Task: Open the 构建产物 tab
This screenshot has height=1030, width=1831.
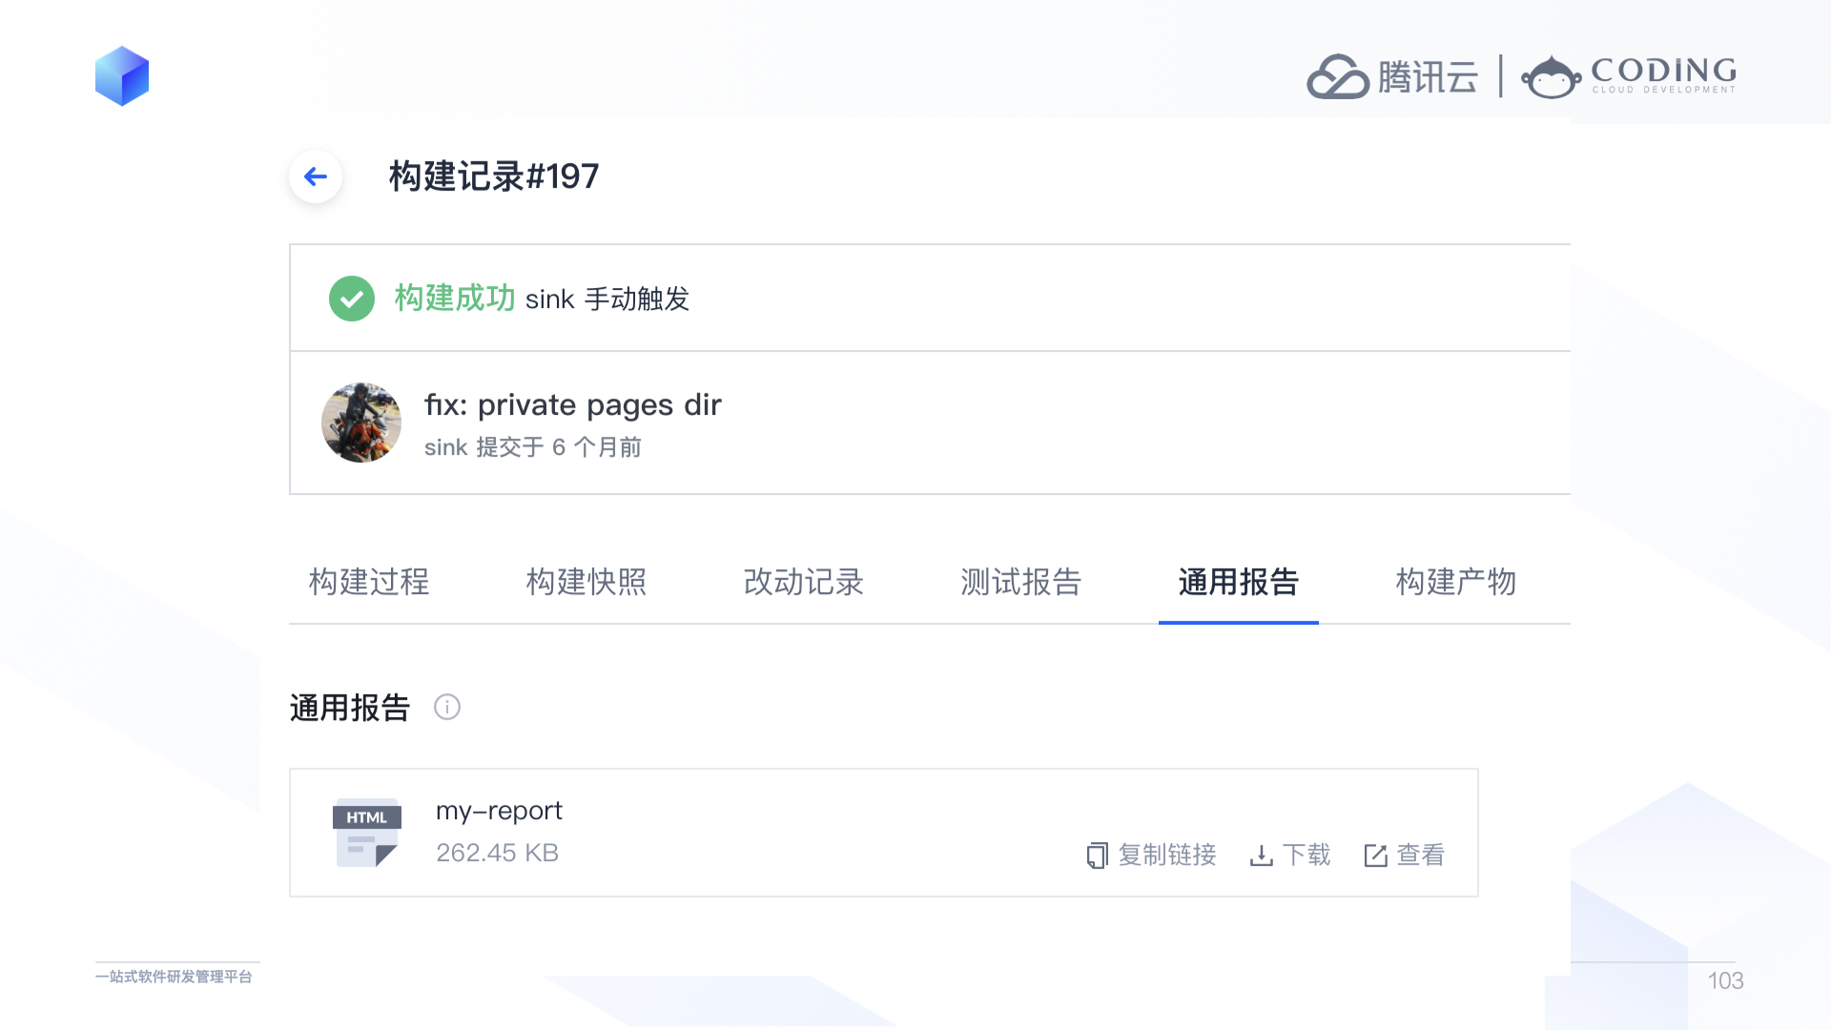Action: (1456, 582)
